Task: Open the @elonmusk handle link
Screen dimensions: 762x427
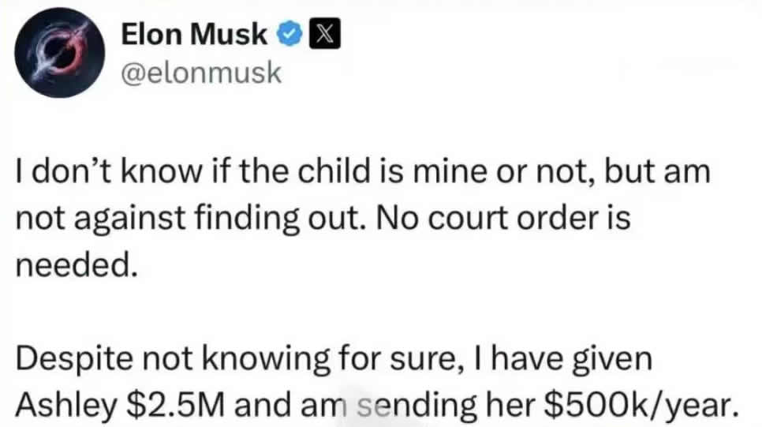Action: click(x=200, y=73)
